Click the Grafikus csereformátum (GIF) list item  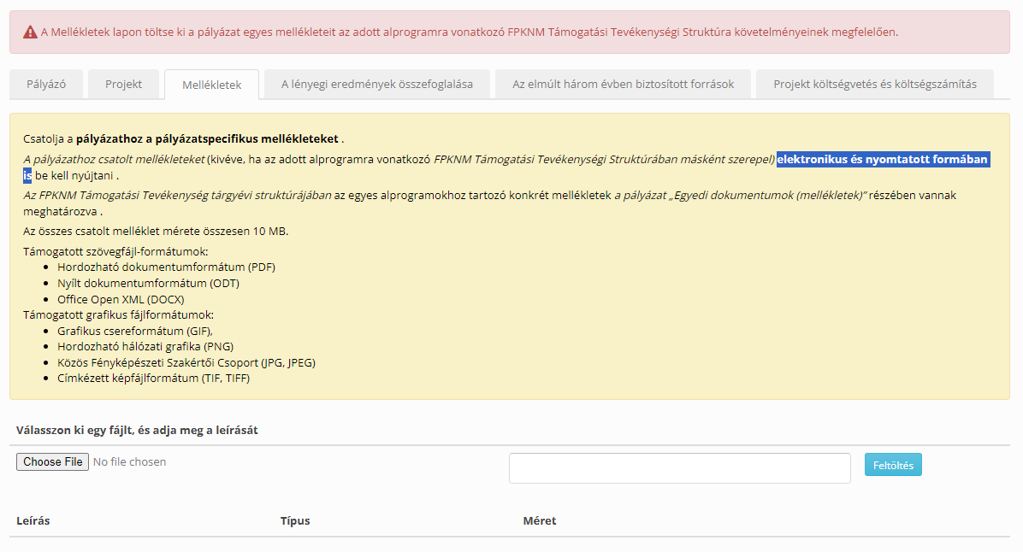134,331
